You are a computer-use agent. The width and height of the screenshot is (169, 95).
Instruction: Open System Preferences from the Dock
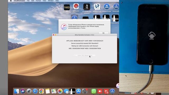pos(85,91)
